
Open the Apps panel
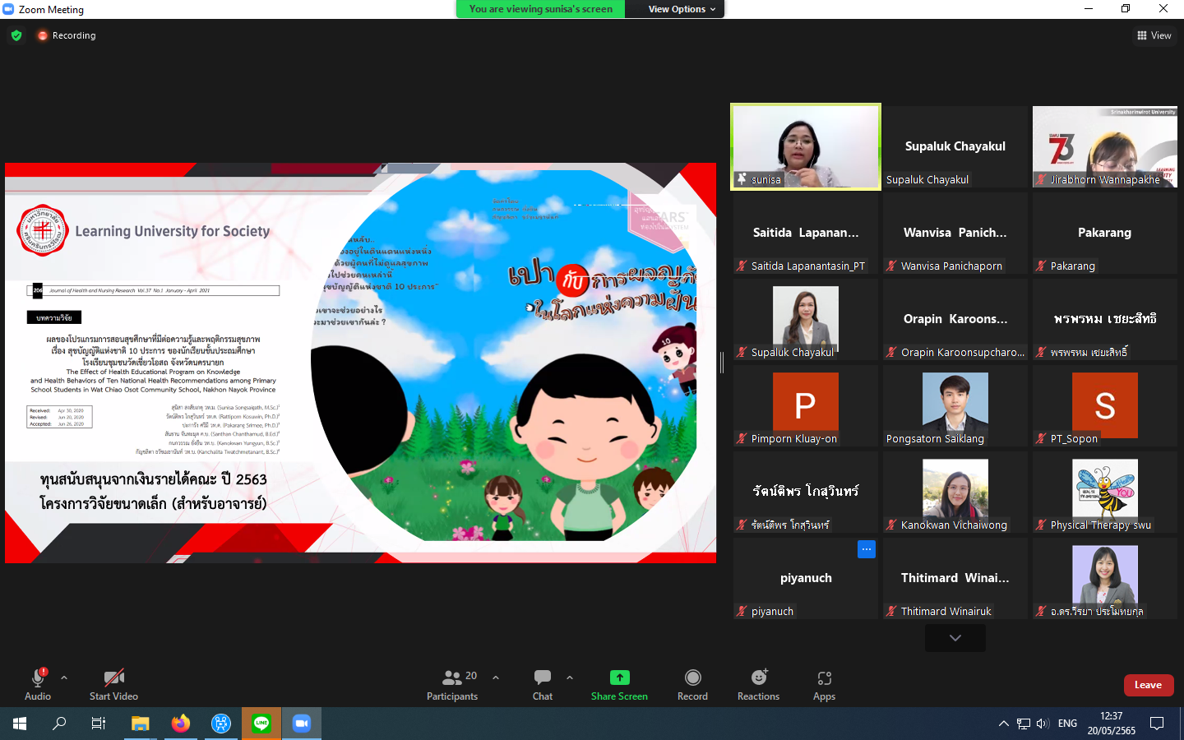point(824,684)
